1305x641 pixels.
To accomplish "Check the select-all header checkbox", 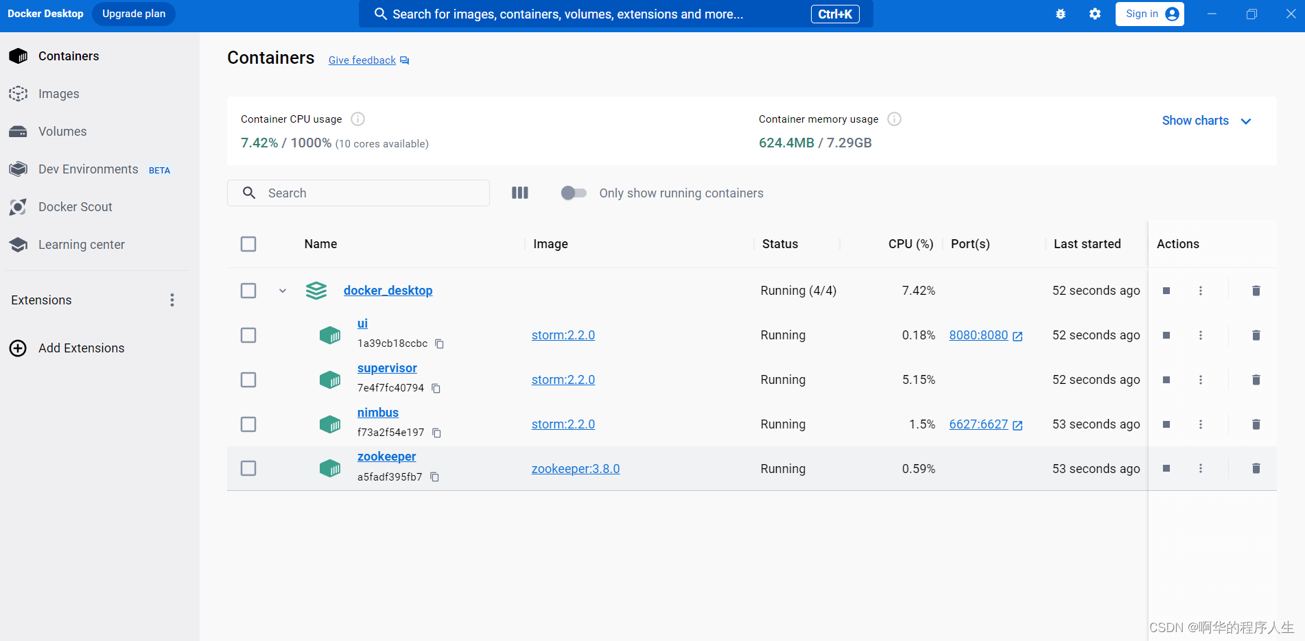I will (x=248, y=244).
